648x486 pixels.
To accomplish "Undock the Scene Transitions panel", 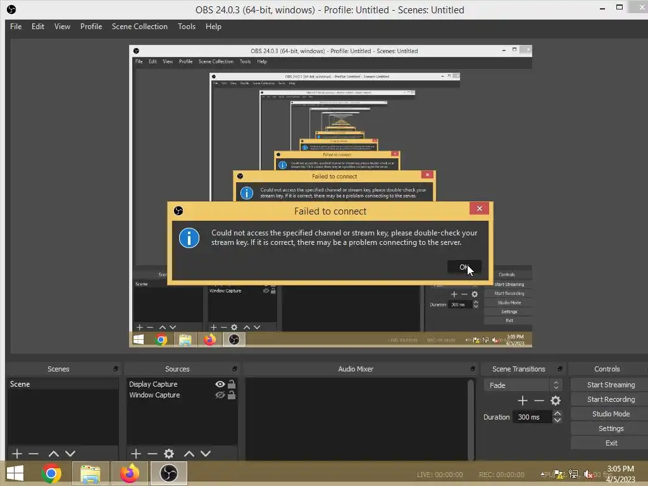I will coord(559,369).
